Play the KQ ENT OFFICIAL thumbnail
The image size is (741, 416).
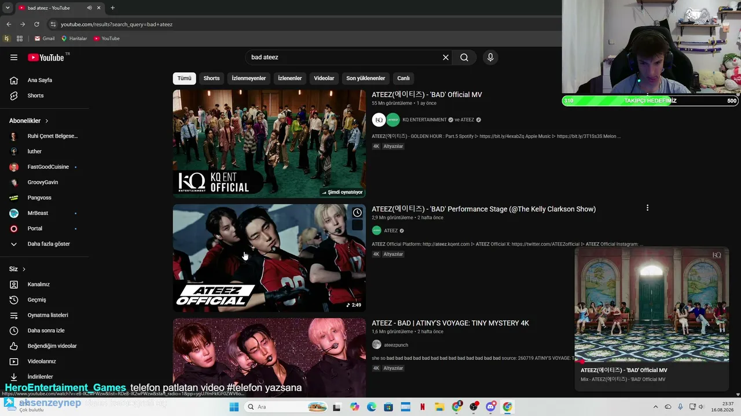point(269,144)
